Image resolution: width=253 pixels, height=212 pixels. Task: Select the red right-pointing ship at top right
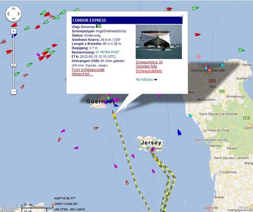click(x=198, y=35)
